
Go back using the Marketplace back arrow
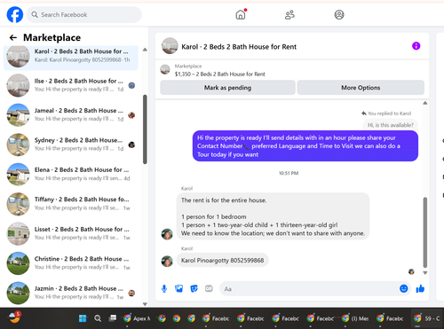click(x=13, y=37)
